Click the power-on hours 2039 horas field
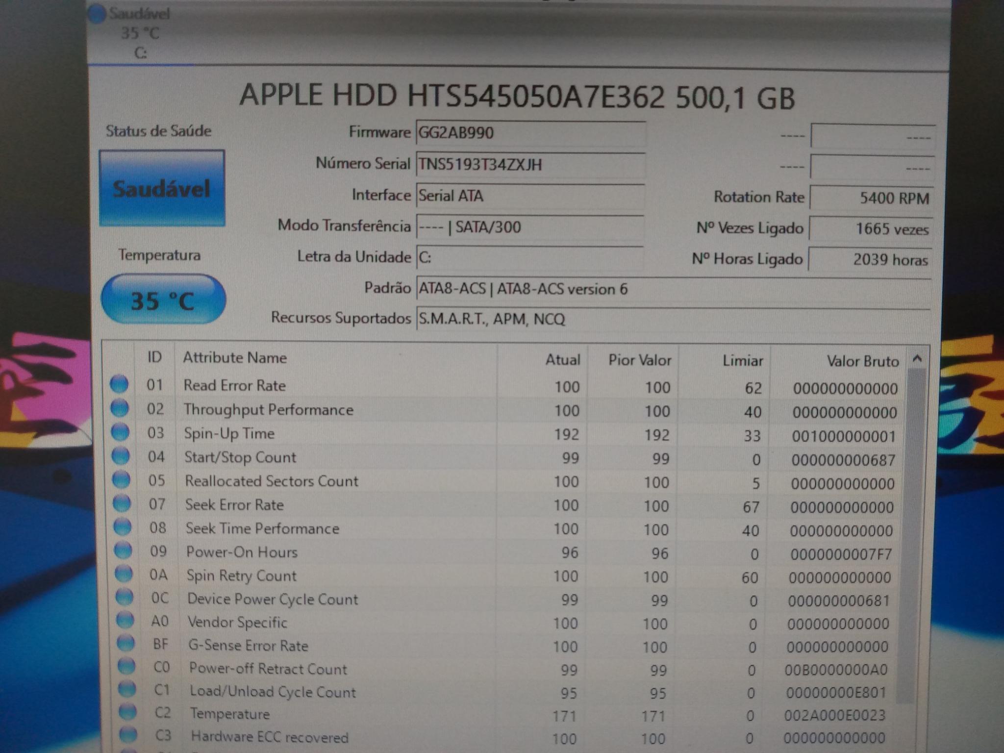The width and height of the screenshot is (1004, 753). point(870,259)
